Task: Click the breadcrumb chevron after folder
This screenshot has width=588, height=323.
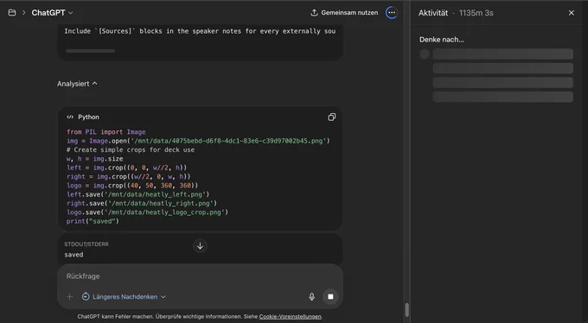Action: [x=23, y=13]
